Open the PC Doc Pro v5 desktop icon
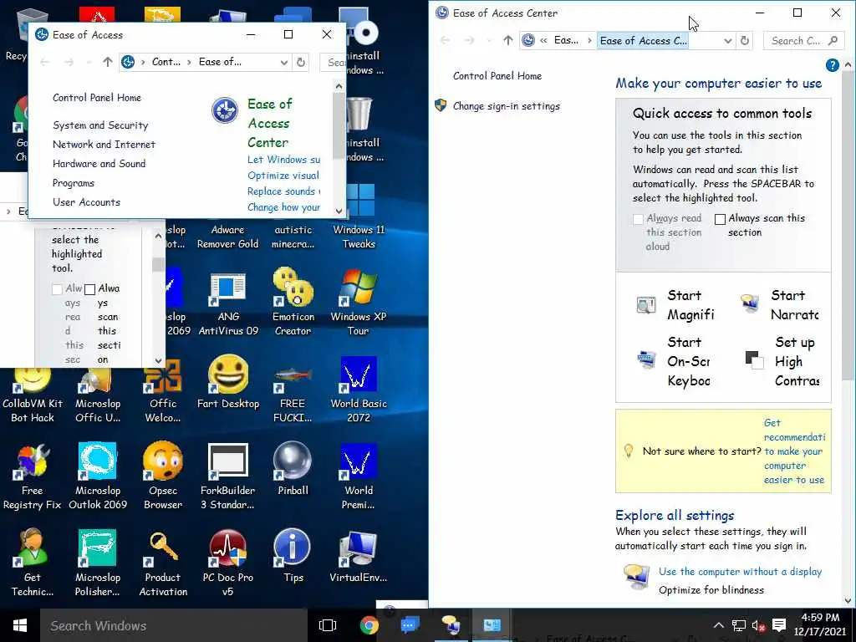Image resolution: width=856 pixels, height=642 pixels. [x=227, y=563]
